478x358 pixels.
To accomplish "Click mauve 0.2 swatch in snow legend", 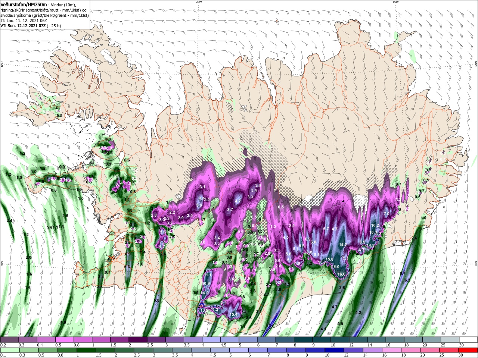I will (9, 340).
